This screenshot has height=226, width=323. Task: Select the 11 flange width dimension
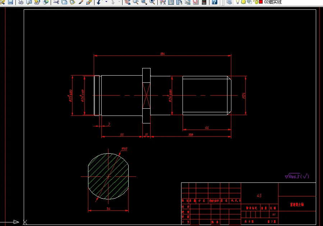tap(146, 135)
